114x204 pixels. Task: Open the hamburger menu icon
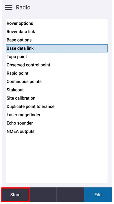9,7
